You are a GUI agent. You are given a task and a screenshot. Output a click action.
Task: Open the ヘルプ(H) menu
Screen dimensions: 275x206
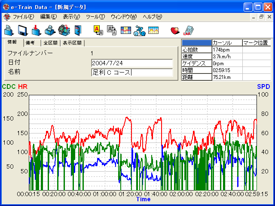pyautogui.click(x=152, y=17)
